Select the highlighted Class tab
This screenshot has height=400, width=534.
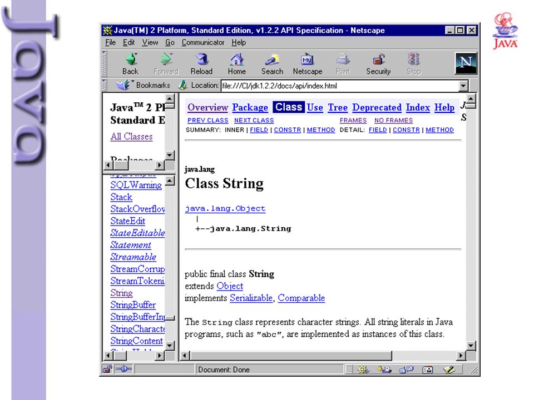pos(289,107)
